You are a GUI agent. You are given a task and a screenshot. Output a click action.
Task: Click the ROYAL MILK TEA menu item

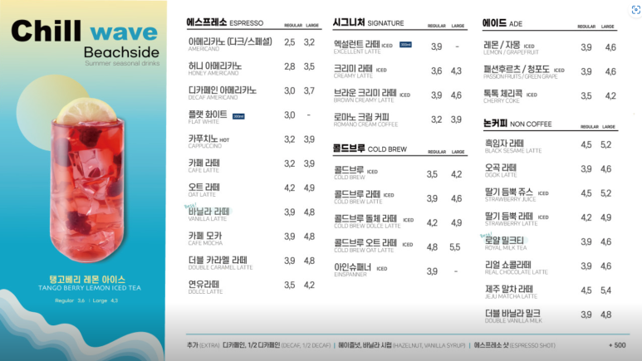tap(506, 243)
